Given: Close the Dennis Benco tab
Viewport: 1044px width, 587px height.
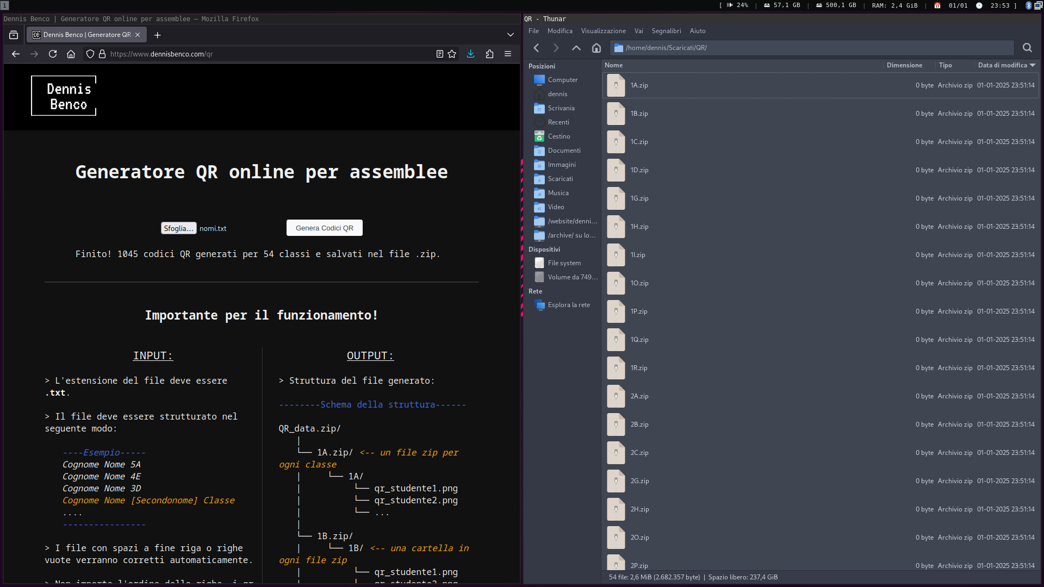Looking at the screenshot, I should coord(138,35).
